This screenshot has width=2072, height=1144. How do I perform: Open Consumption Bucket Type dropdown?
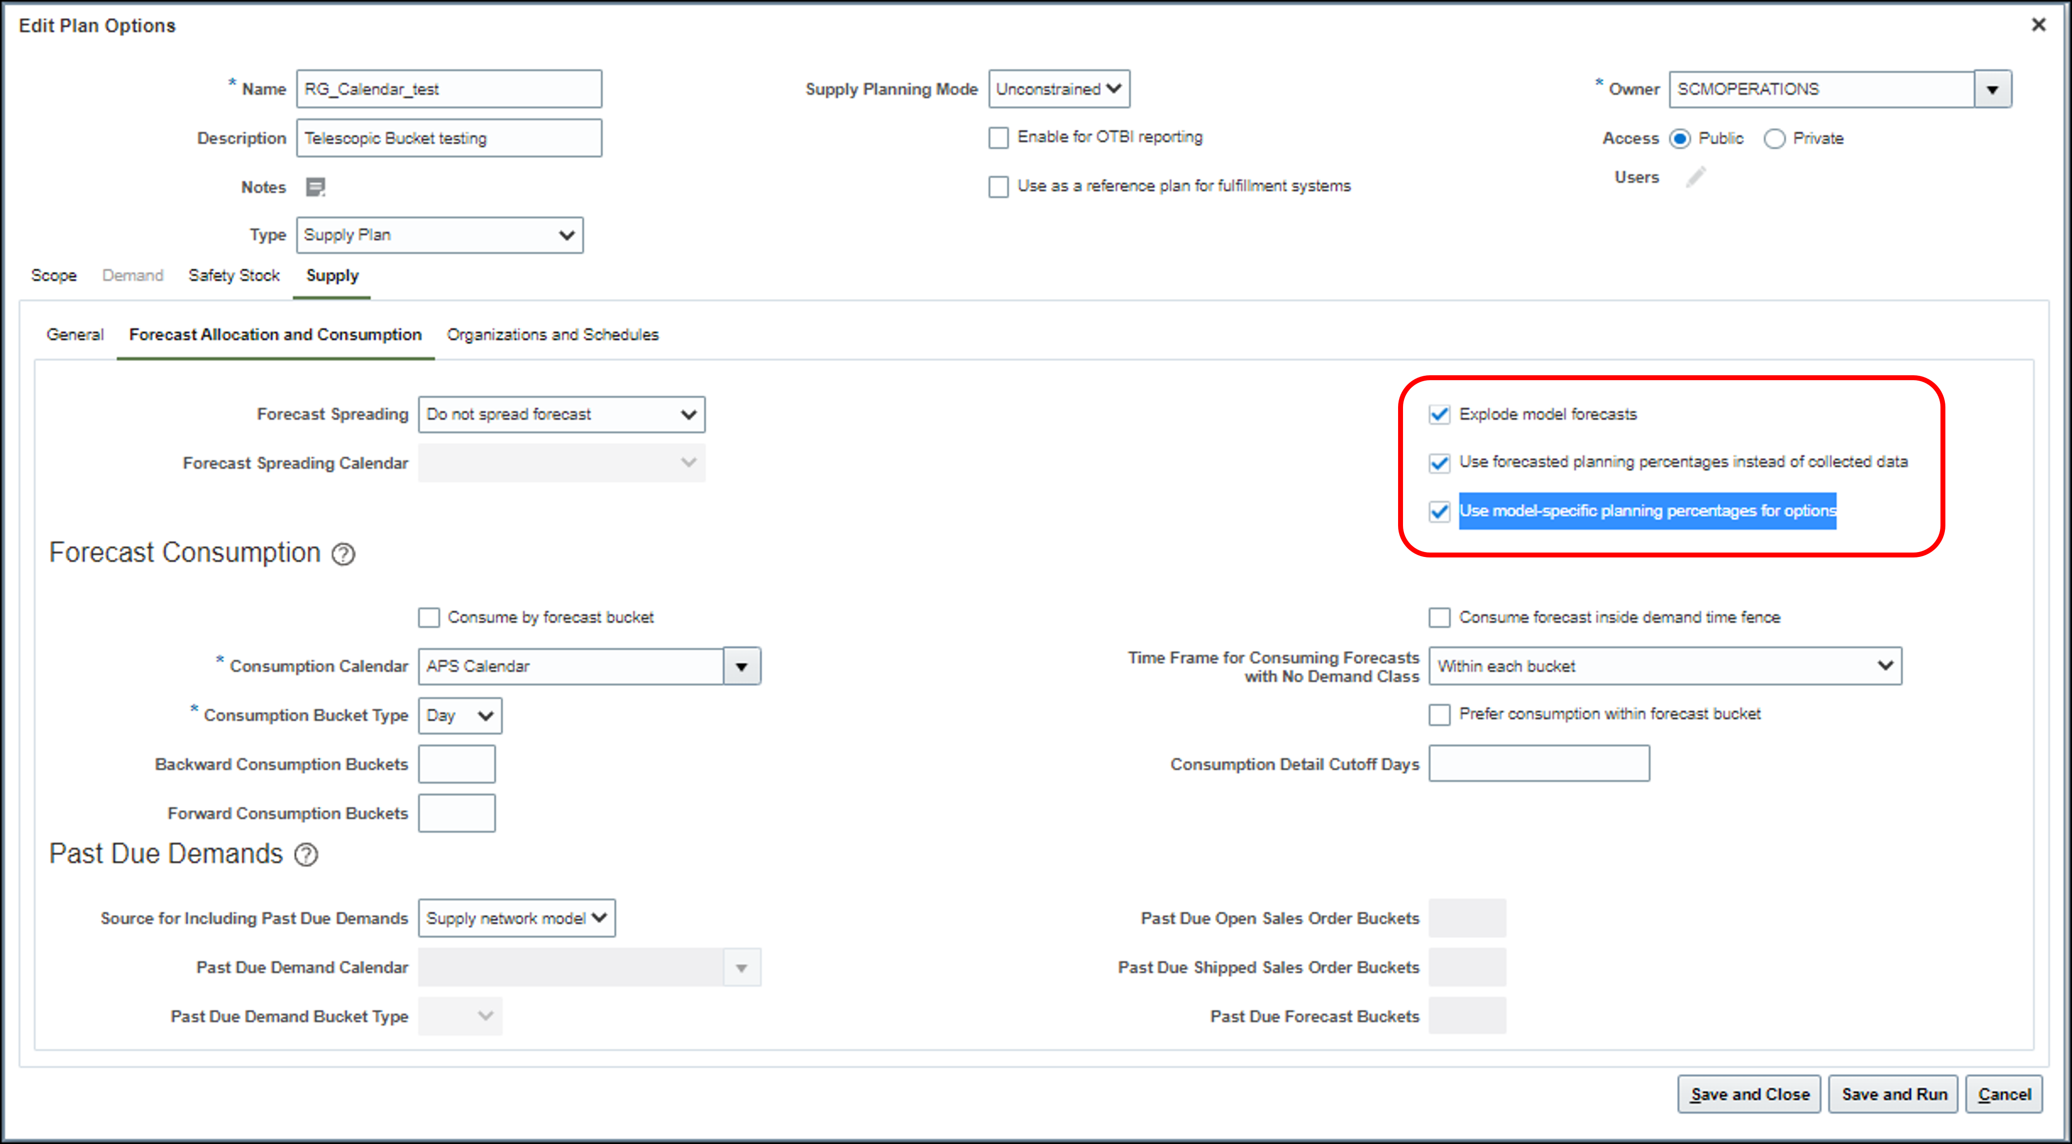tap(459, 716)
